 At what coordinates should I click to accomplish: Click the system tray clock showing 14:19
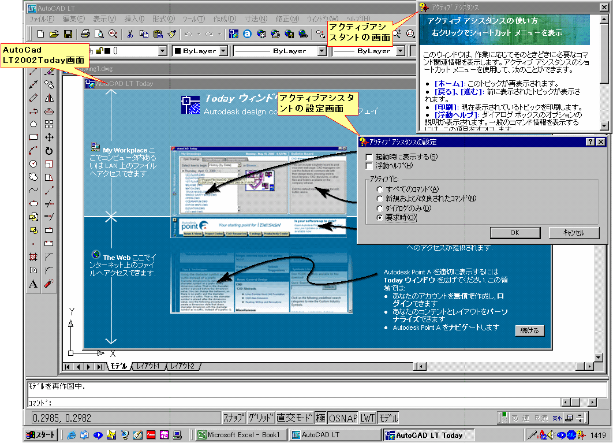click(x=598, y=435)
